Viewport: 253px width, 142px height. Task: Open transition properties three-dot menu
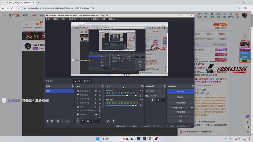(x=163, y=100)
